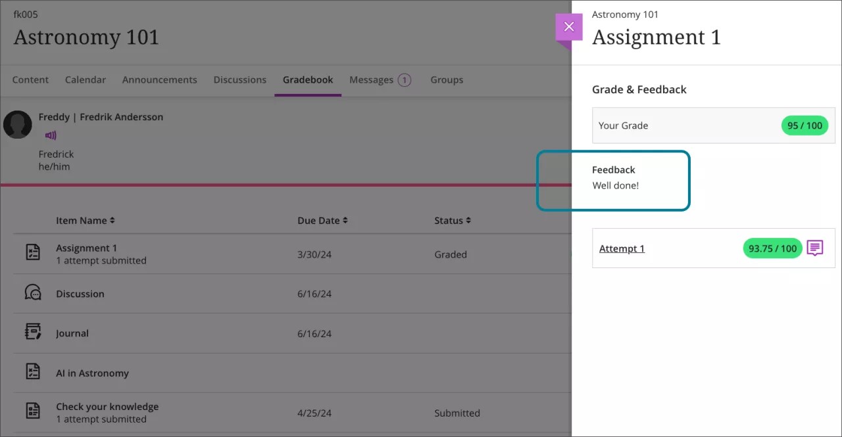Sort the gradebook by Item Name

coord(86,220)
